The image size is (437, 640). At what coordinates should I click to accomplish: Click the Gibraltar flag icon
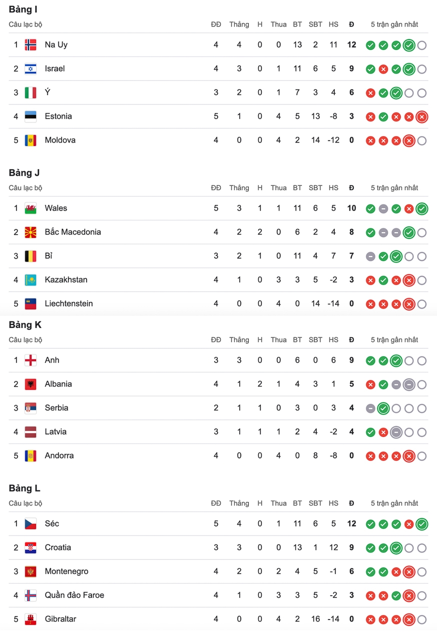pos(31,619)
